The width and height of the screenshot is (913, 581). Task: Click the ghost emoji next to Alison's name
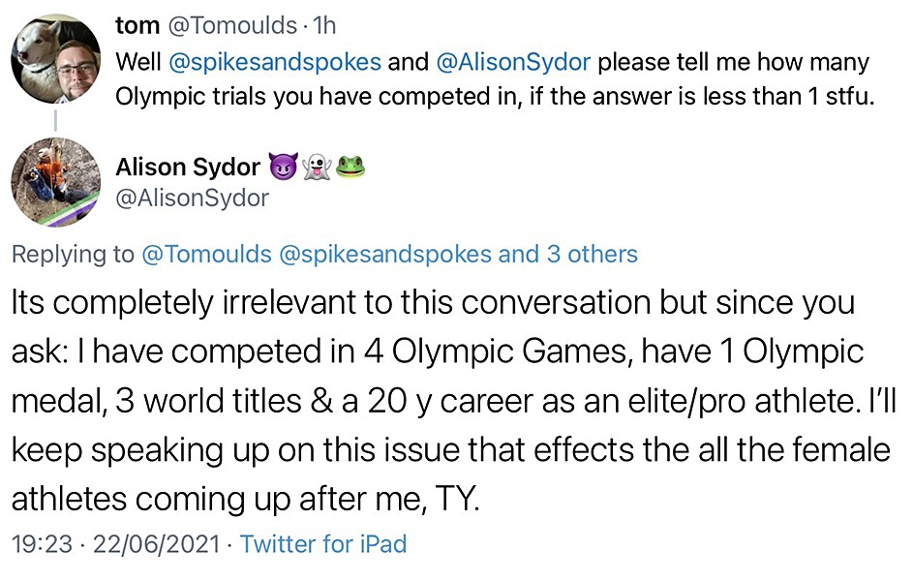pyautogui.click(x=318, y=168)
